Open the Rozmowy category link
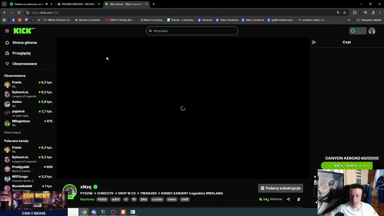This screenshot has height=216, width=384. pyautogui.click(x=87, y=199)
